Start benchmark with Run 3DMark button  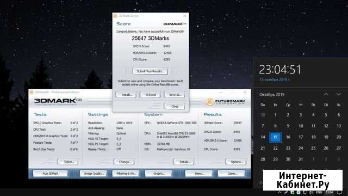[x=51, y=173]
